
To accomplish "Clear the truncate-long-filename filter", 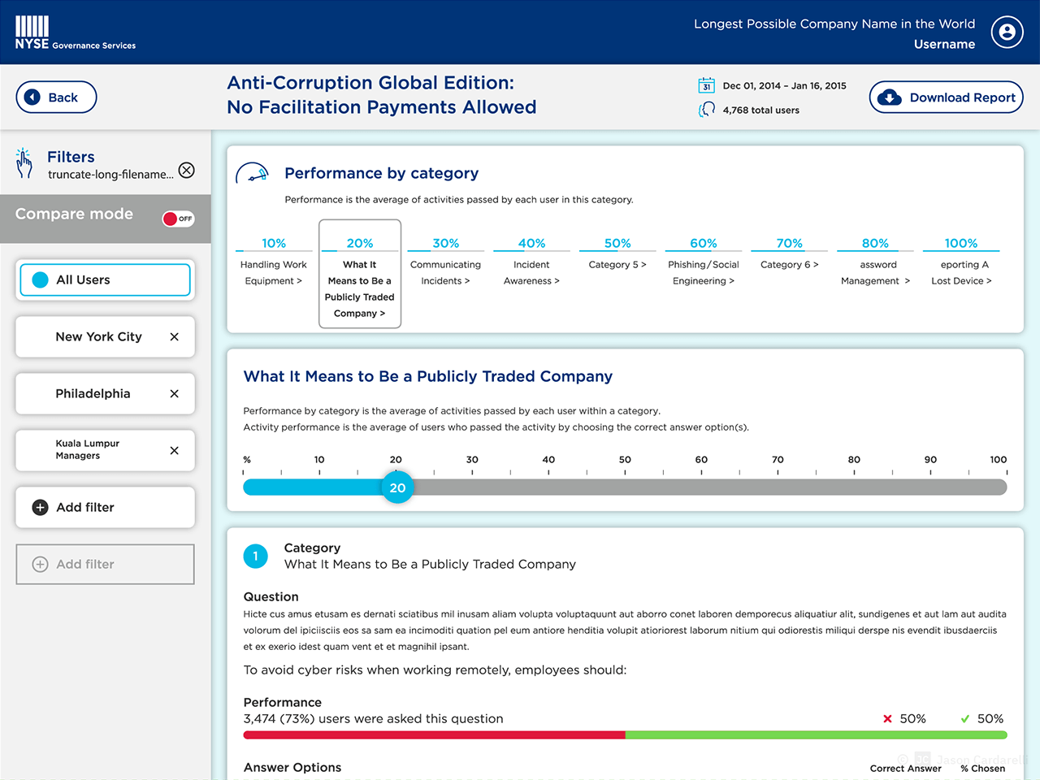I will [x=187, y=170].
